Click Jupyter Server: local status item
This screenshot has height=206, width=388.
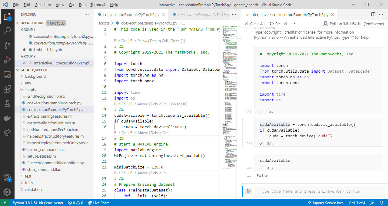(326, 203)
